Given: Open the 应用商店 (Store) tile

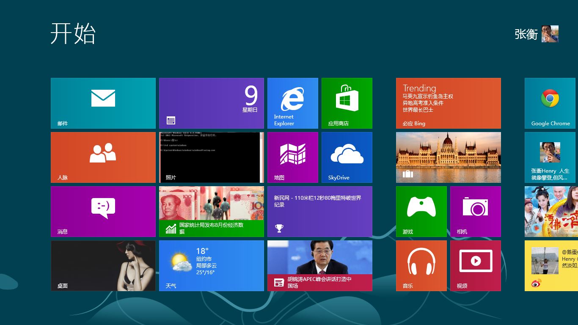Looking at the screenshot, I should [347, 103].
